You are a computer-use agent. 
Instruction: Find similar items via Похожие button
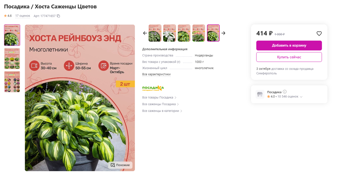120,165
